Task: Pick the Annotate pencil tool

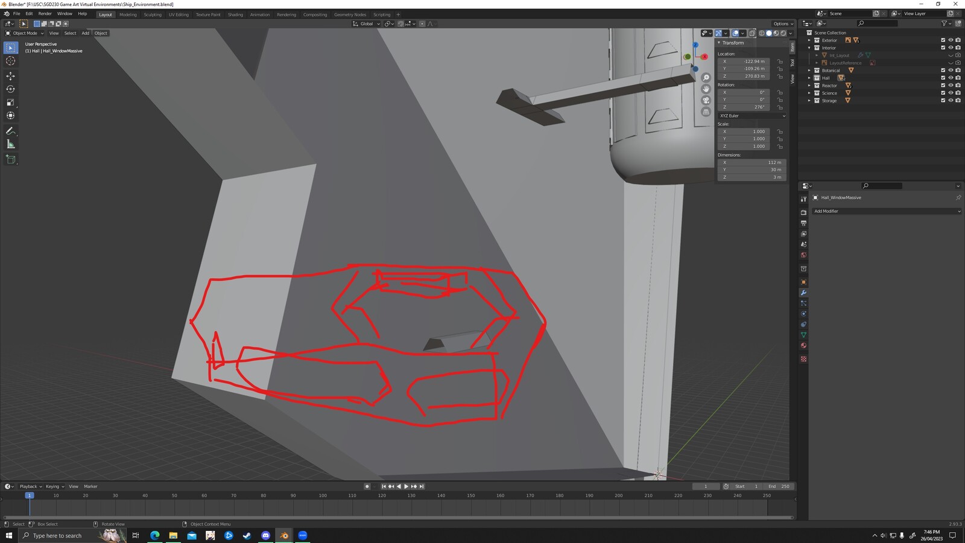Action: point(11,131)
